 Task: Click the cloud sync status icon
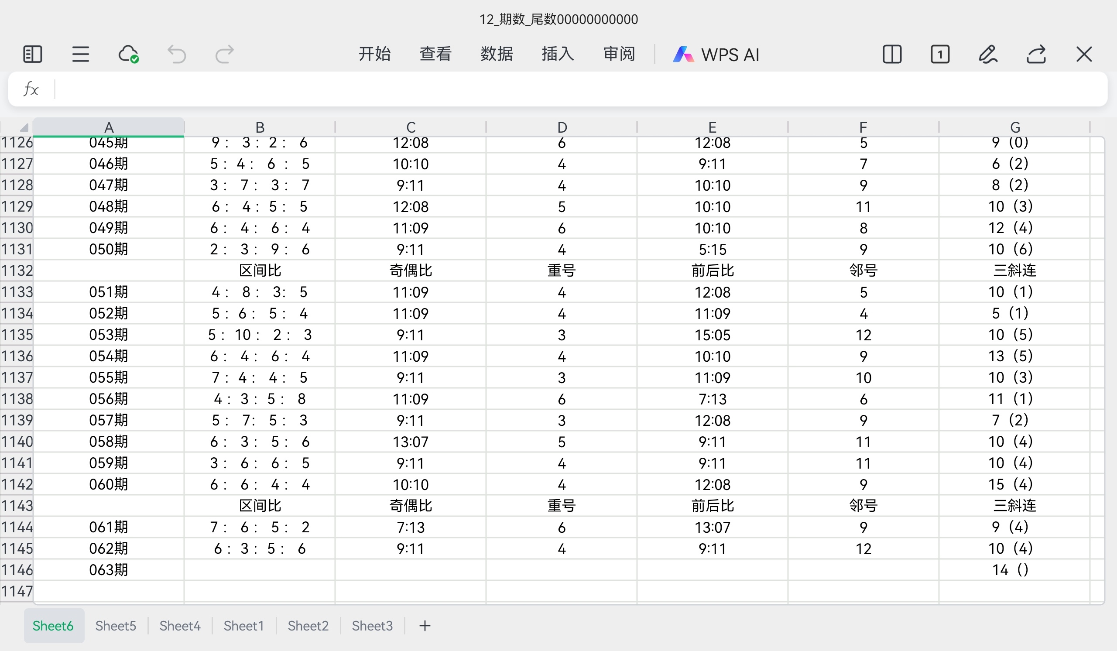point(129,55)
